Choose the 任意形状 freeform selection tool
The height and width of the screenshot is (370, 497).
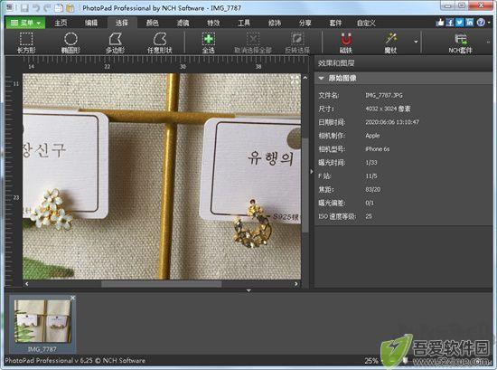point(159,43)
